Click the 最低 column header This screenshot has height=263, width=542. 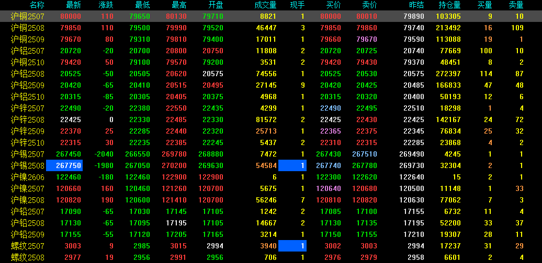(142, 5)
